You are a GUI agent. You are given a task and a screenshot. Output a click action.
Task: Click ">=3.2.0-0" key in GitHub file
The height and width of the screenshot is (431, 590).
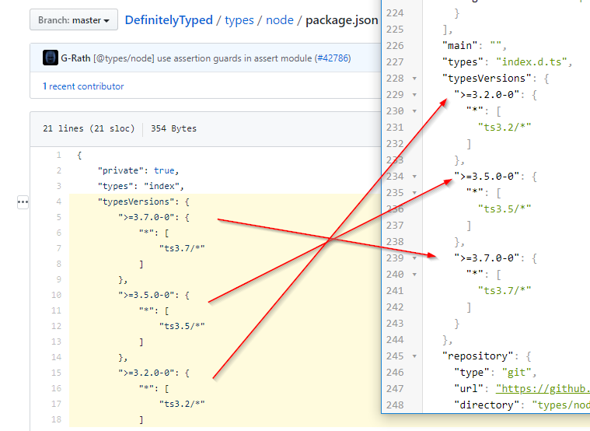(148, 373)
